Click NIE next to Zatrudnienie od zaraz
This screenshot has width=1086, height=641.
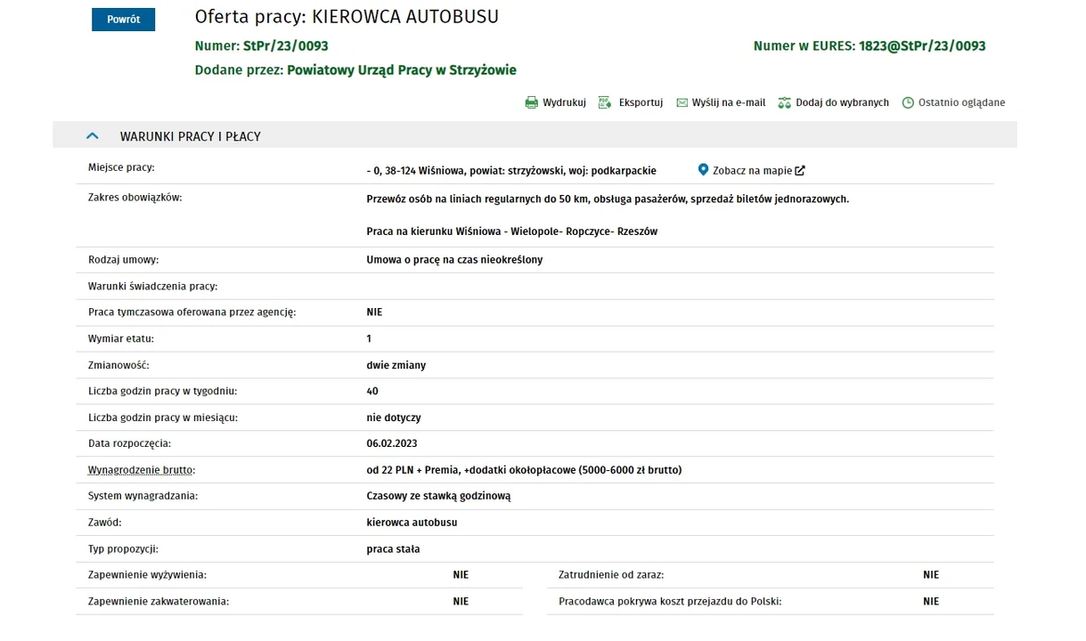click(931, 575)
